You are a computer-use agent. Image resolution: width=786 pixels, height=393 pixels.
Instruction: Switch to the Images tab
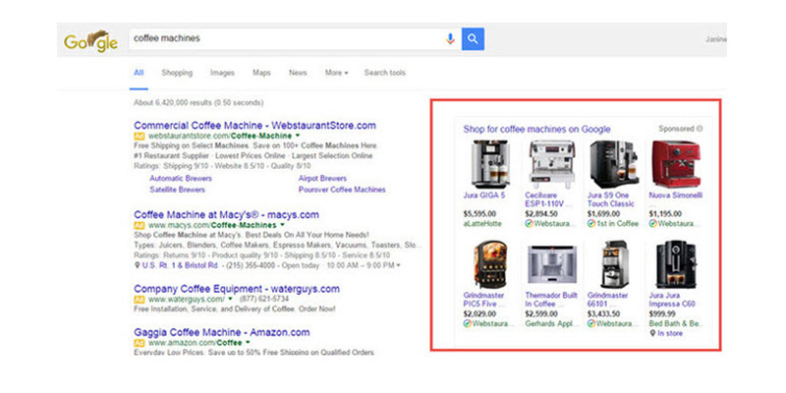222,73
